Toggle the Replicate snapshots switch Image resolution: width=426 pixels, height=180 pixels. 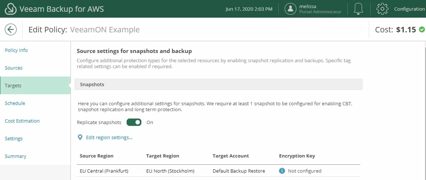click(x=134, y=122)
